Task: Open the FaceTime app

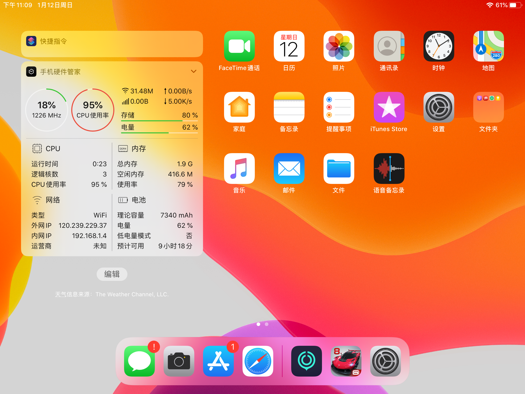Action: pos(239,46)
